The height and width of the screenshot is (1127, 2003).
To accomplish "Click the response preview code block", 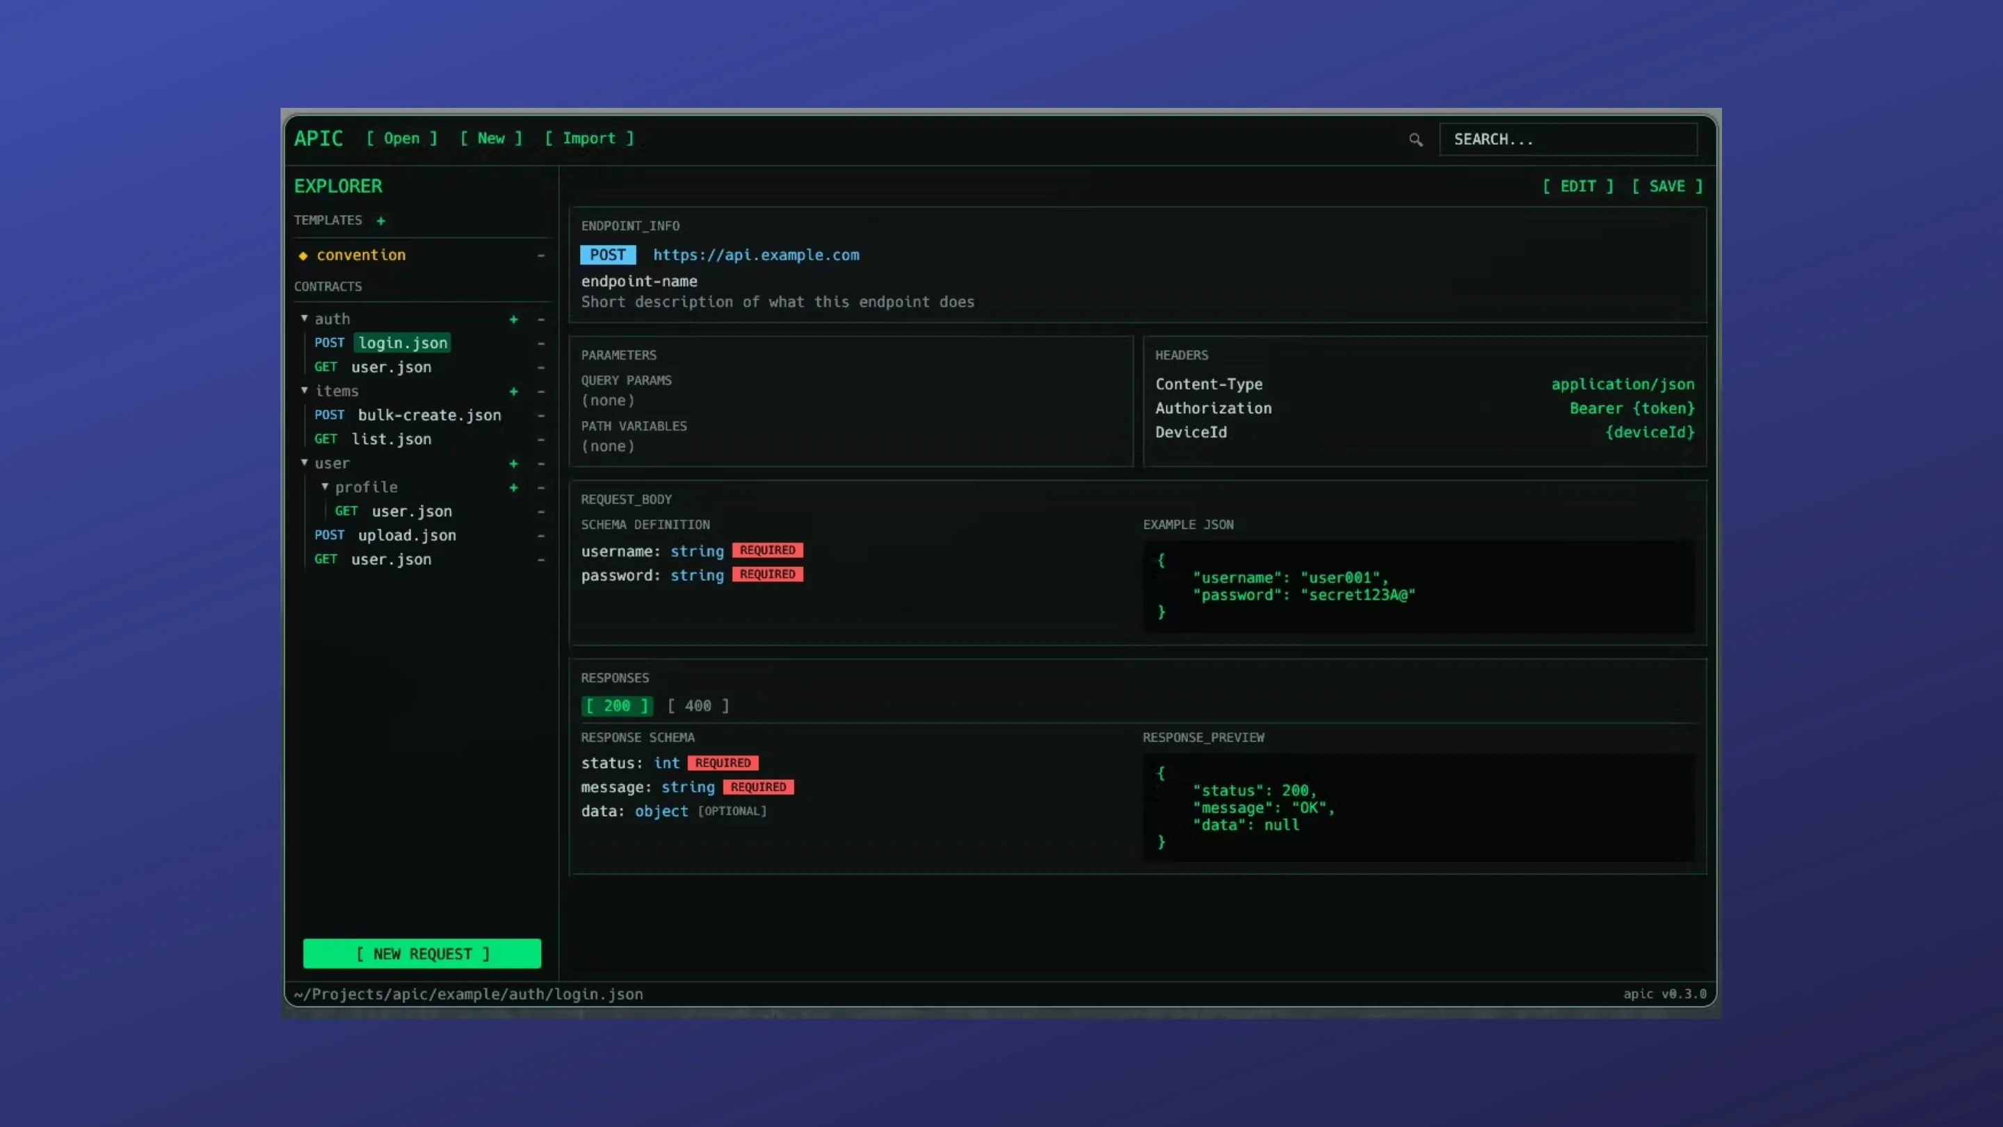I will pos(1419,807).
